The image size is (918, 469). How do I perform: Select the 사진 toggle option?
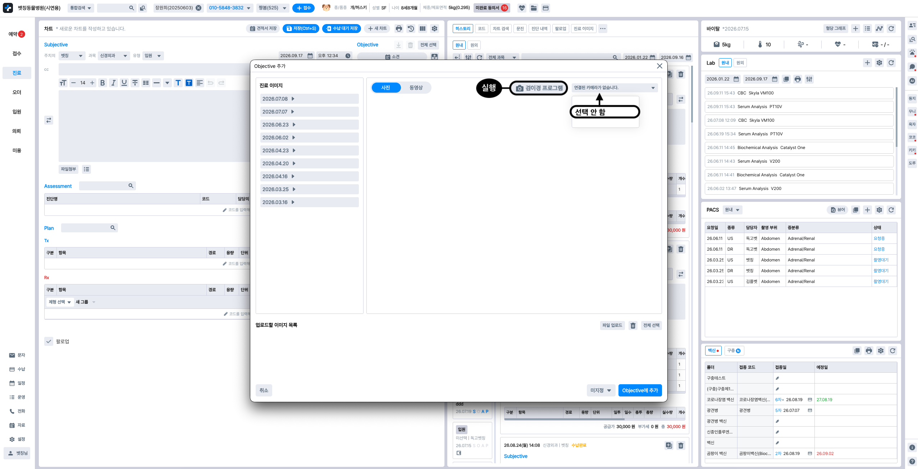[386, 88]
